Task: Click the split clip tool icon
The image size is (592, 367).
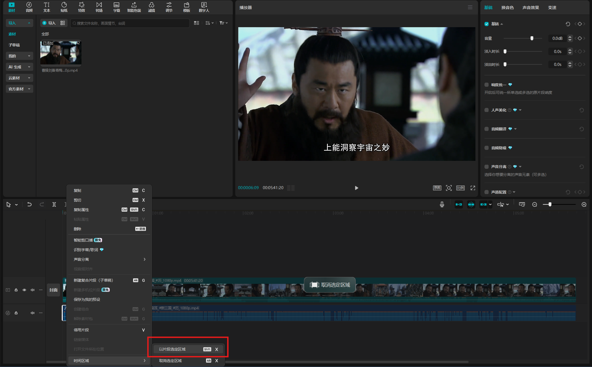Action: tap(54, 204)
